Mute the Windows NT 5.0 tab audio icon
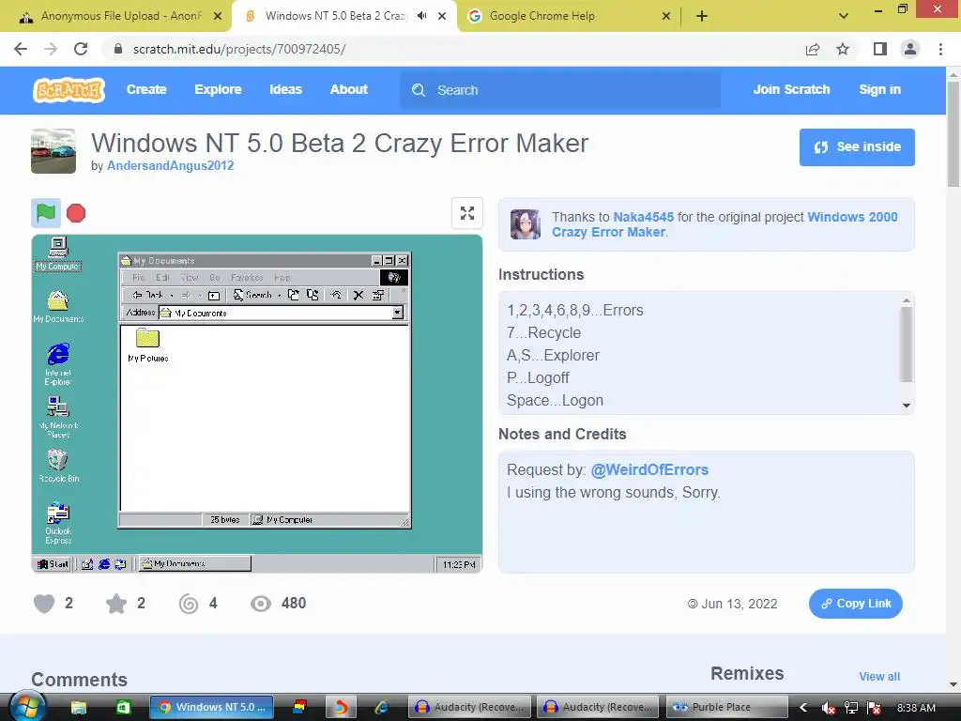 [422, 16]
